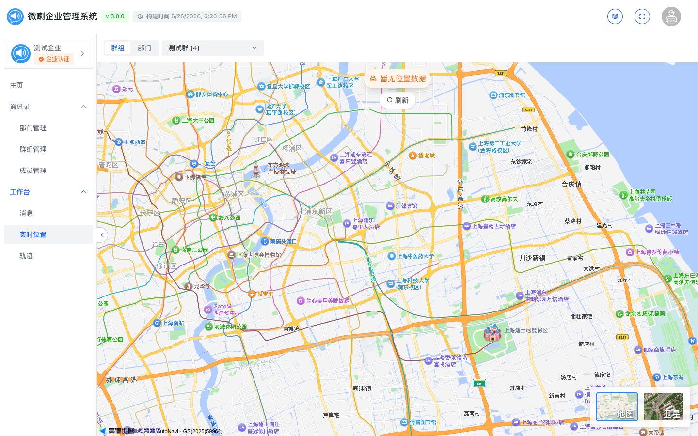The image size is (698, 436).
Task: Click the 浦东新区 district label
Action: [318, 211]
